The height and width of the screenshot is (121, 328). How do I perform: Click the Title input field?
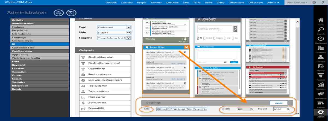[x=181, y=109]
